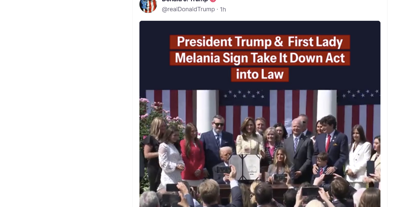Click the 'Melania Sign Take It Down Act' caption line
Screen dimensions: 396x207
tap(260, 58)
